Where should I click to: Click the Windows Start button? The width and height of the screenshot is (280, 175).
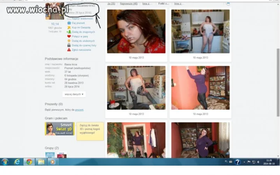5,162
